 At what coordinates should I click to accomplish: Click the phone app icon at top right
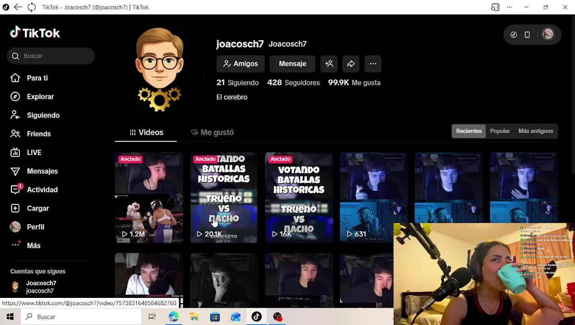pos(527,35)
